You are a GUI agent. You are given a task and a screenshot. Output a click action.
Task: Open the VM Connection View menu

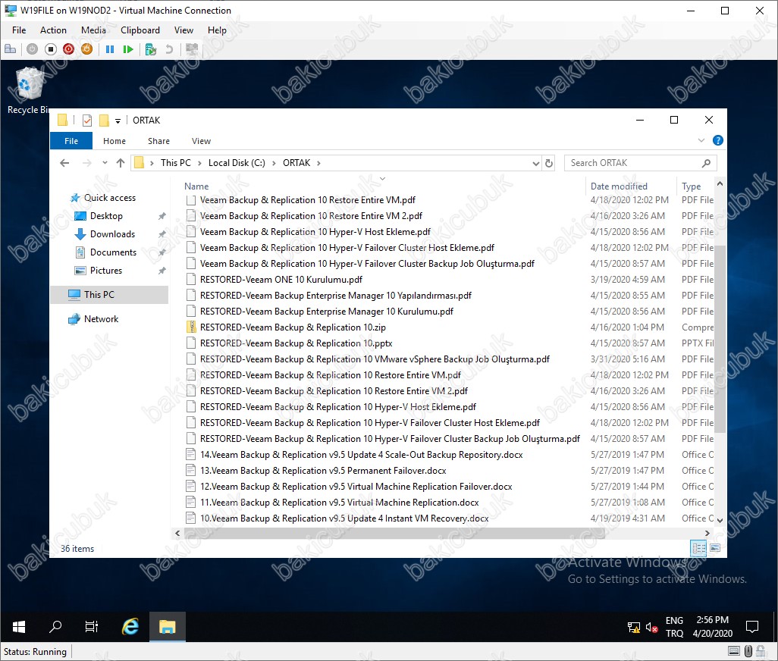point(184,30)
